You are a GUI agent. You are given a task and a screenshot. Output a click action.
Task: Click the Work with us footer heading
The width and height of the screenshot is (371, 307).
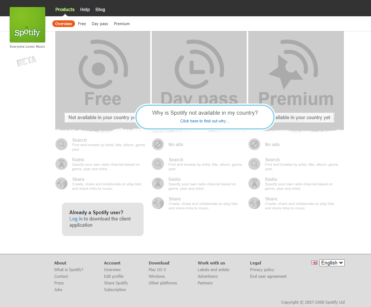(x=211, y=263)
